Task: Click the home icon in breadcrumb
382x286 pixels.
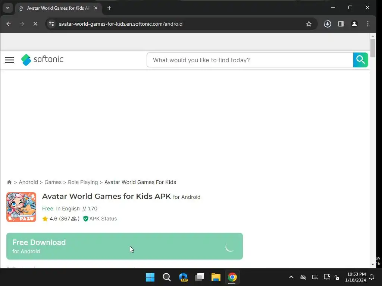Action: tap(9, 182)
